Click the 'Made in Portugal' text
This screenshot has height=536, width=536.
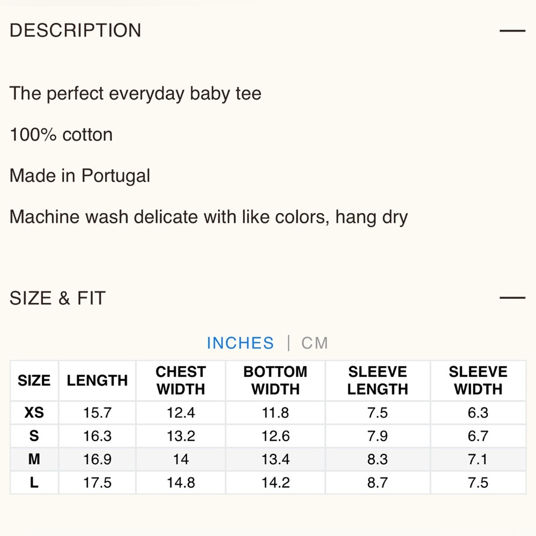[80, 176]
